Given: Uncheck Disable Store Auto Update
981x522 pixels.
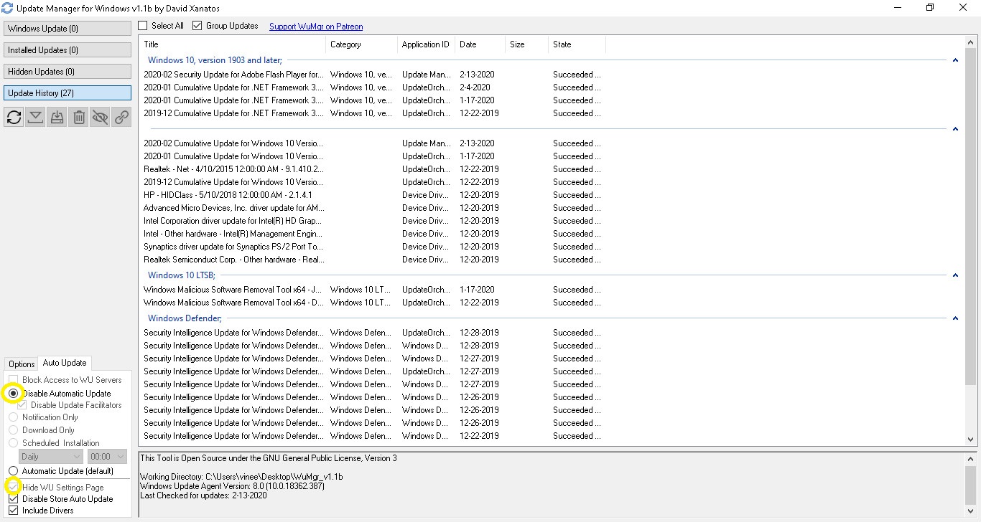Looking at the screenshot, I should point(13,499).
